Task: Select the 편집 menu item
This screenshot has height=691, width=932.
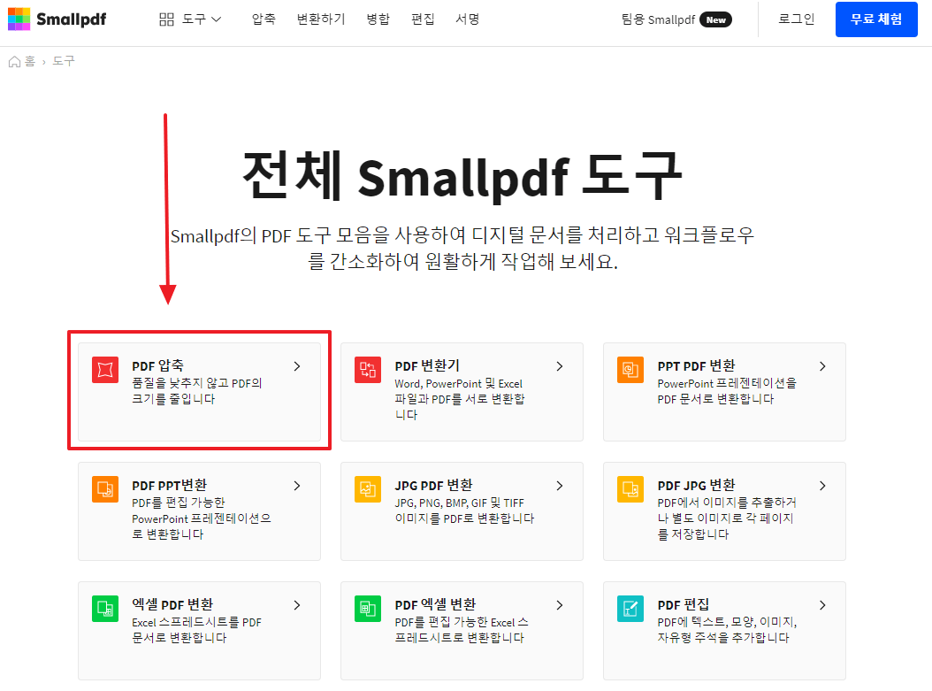Action: pos(424,19)
